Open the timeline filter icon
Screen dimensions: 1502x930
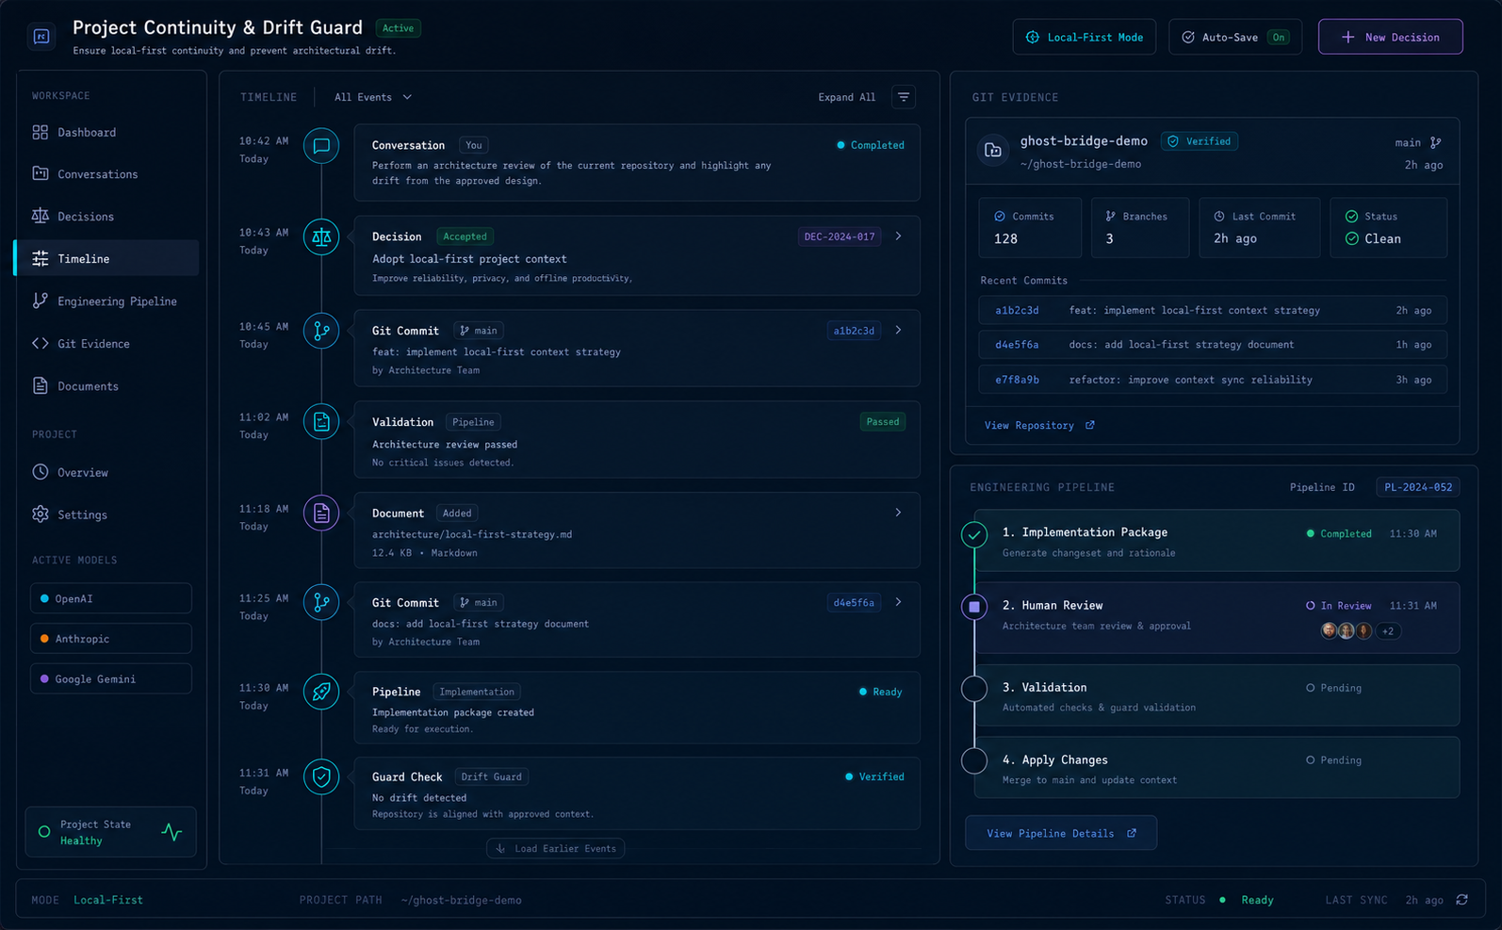tap(904, 97)
